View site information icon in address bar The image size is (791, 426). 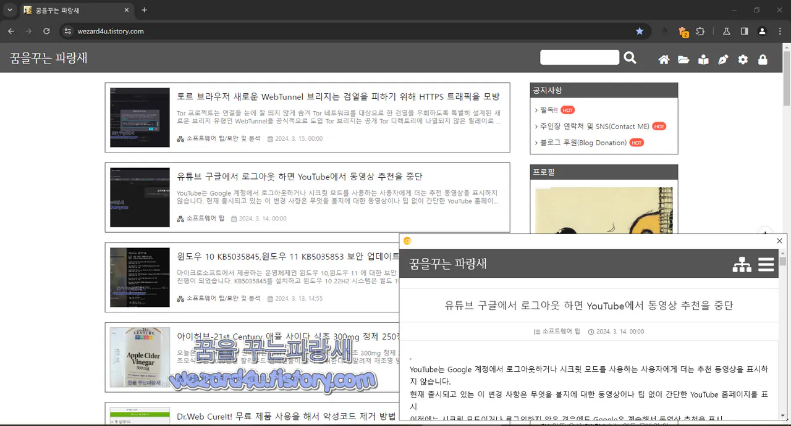[x=67, y=31]
